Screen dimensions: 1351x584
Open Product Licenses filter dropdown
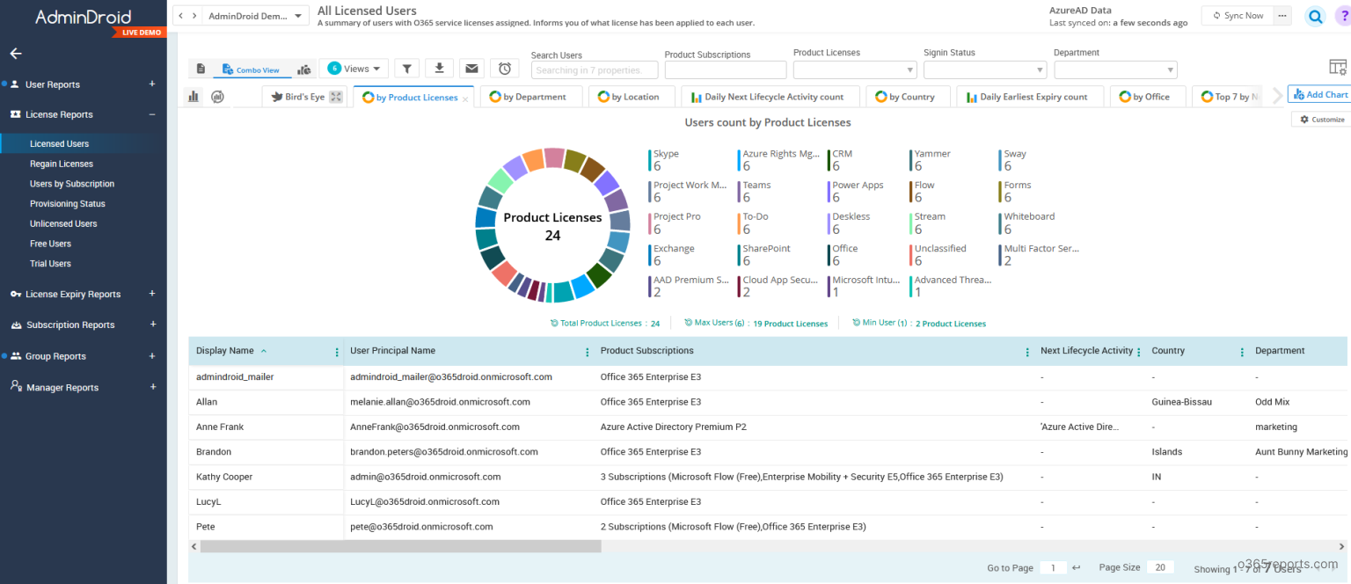click(855, 69)
